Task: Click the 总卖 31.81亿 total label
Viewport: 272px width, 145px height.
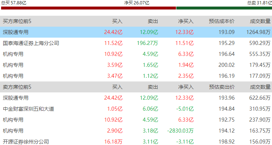Action: (260, 3)
